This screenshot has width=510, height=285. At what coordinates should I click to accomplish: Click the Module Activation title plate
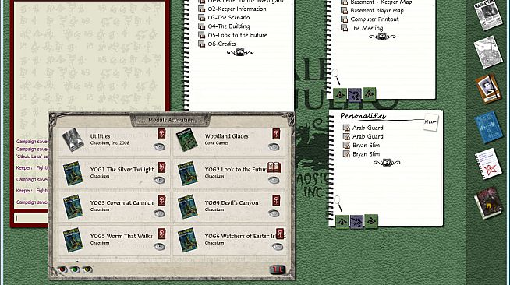point(171,120)
